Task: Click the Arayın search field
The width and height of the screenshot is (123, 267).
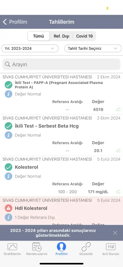Action: (x=61, y=64)
